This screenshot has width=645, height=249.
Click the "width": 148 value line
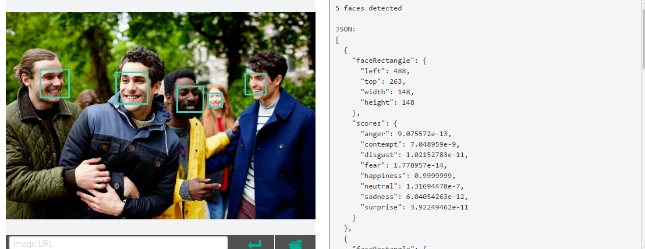pyautogui.click(x=387, y=91)
